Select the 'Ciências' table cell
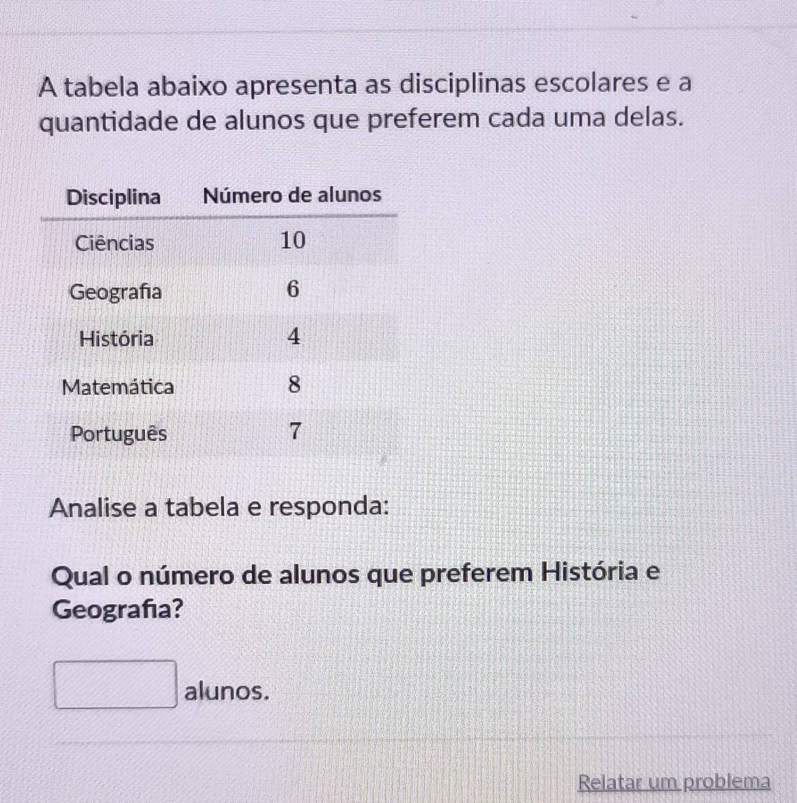This screenshot has width=797, height=803. pyautogui.click(x=114, y=243)
